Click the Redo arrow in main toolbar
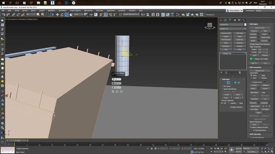 [x=8, y=15]
